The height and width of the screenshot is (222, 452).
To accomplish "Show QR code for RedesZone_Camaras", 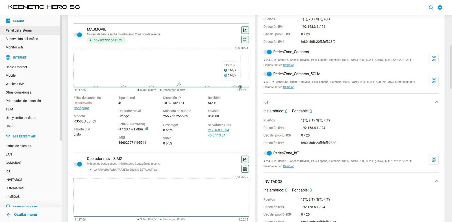I will tap(434, 59).
